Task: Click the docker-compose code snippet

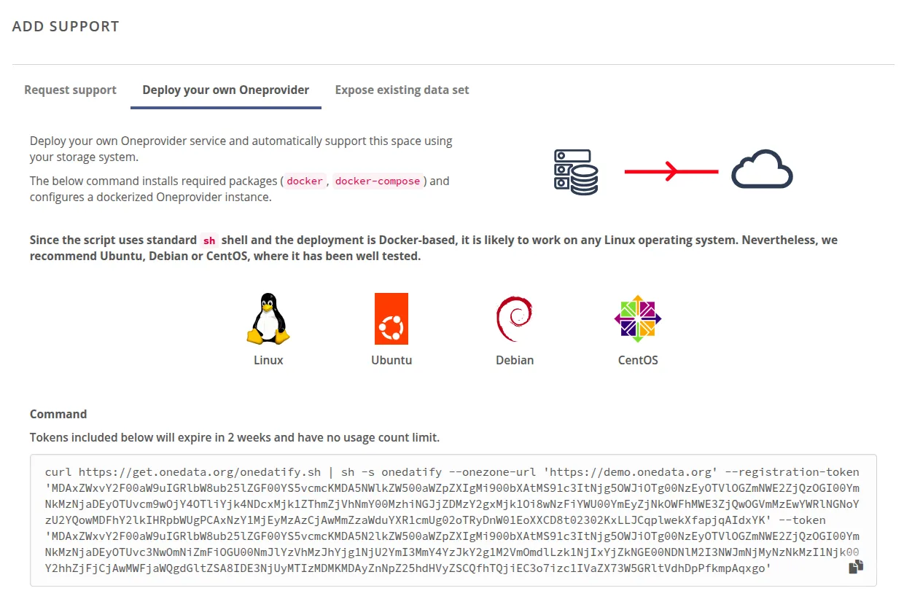Action: (x=378, y=181)
